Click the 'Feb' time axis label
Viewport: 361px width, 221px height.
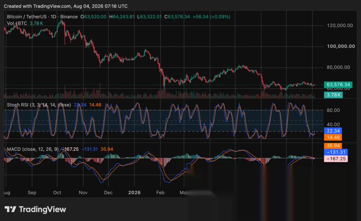pyautogui.click(x=160, y=192)
